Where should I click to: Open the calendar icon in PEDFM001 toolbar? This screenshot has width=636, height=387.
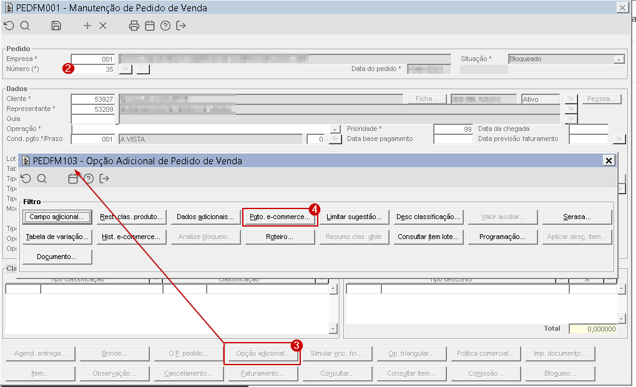[150, 26]
